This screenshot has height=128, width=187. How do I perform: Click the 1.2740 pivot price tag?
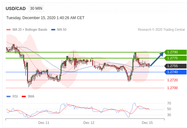pos(175,72)
